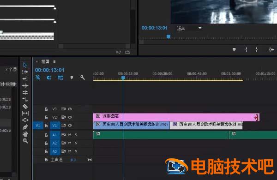Solo the A3 audio track
The image size is (277, 180).
tap(76, 151)
